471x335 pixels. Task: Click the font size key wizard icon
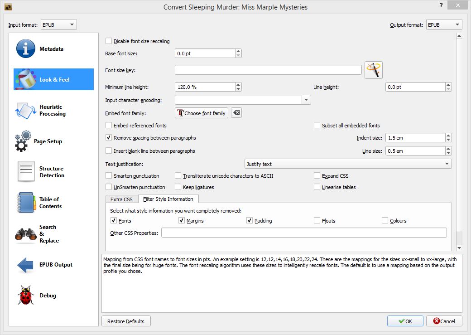[374, 70]
